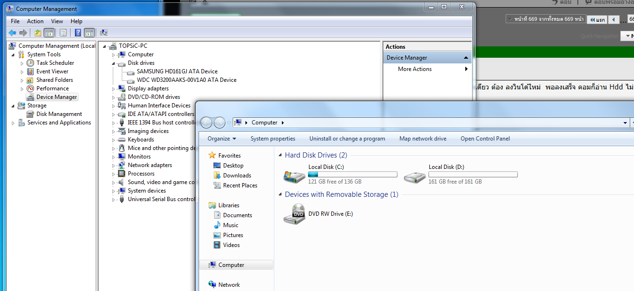Toggle the Show/Hide Action Pane button
The width and height of the screenshot is (634, 291).
point(90,33)
